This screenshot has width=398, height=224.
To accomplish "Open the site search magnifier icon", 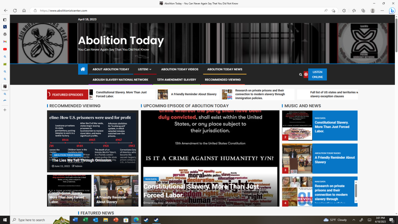I will [300, 74].
